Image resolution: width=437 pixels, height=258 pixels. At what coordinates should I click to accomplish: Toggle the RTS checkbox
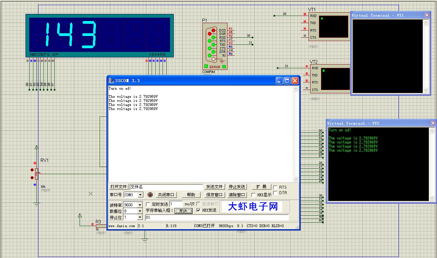pos(275,187)
